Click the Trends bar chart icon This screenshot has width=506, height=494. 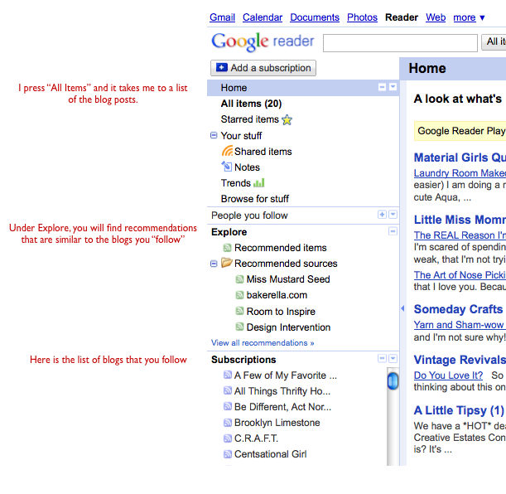click(259, 183)
